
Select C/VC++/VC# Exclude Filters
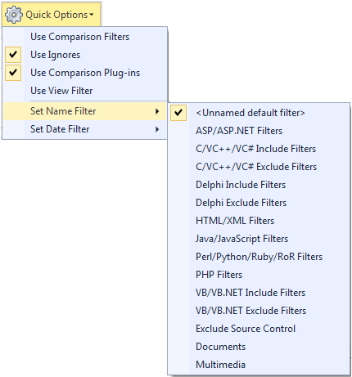pyautogui.click(x=259, y=167)
